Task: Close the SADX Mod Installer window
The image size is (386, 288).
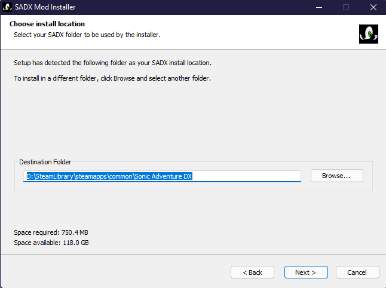Action: point(372,7)
